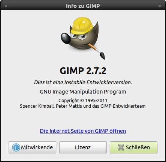
Task: Click the Copyright 1995-2011 line
Action: (x=83, y=100)
